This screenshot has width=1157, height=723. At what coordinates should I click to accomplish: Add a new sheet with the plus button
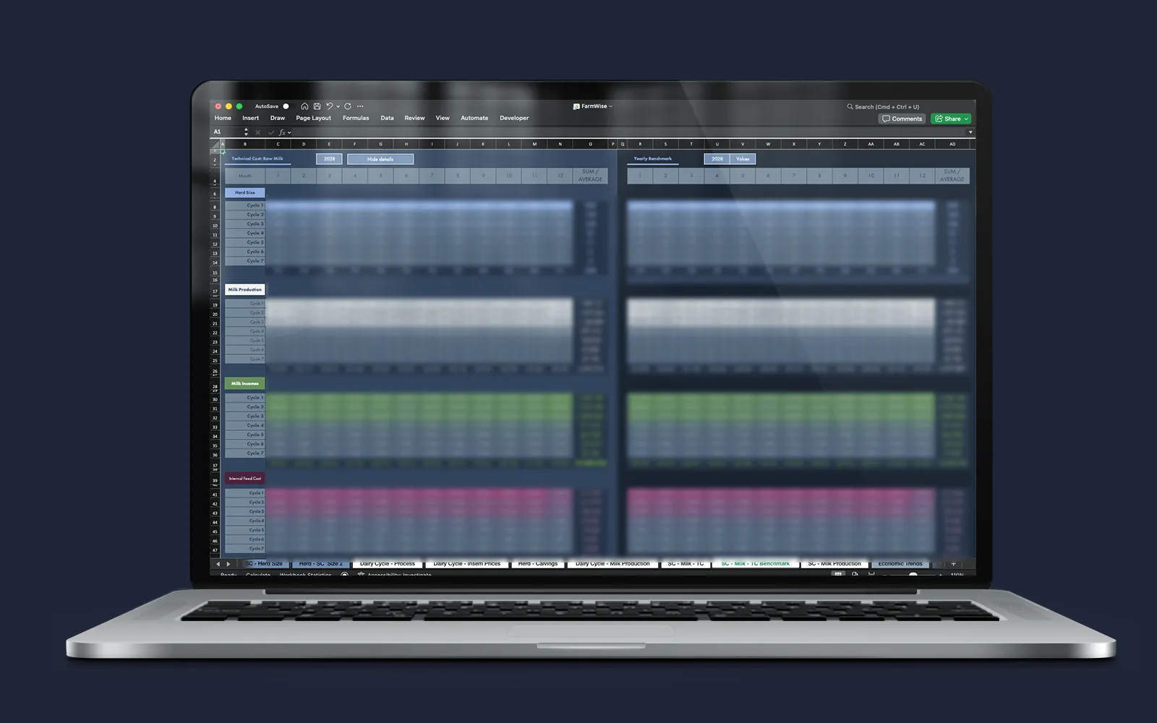pos(953,564)
